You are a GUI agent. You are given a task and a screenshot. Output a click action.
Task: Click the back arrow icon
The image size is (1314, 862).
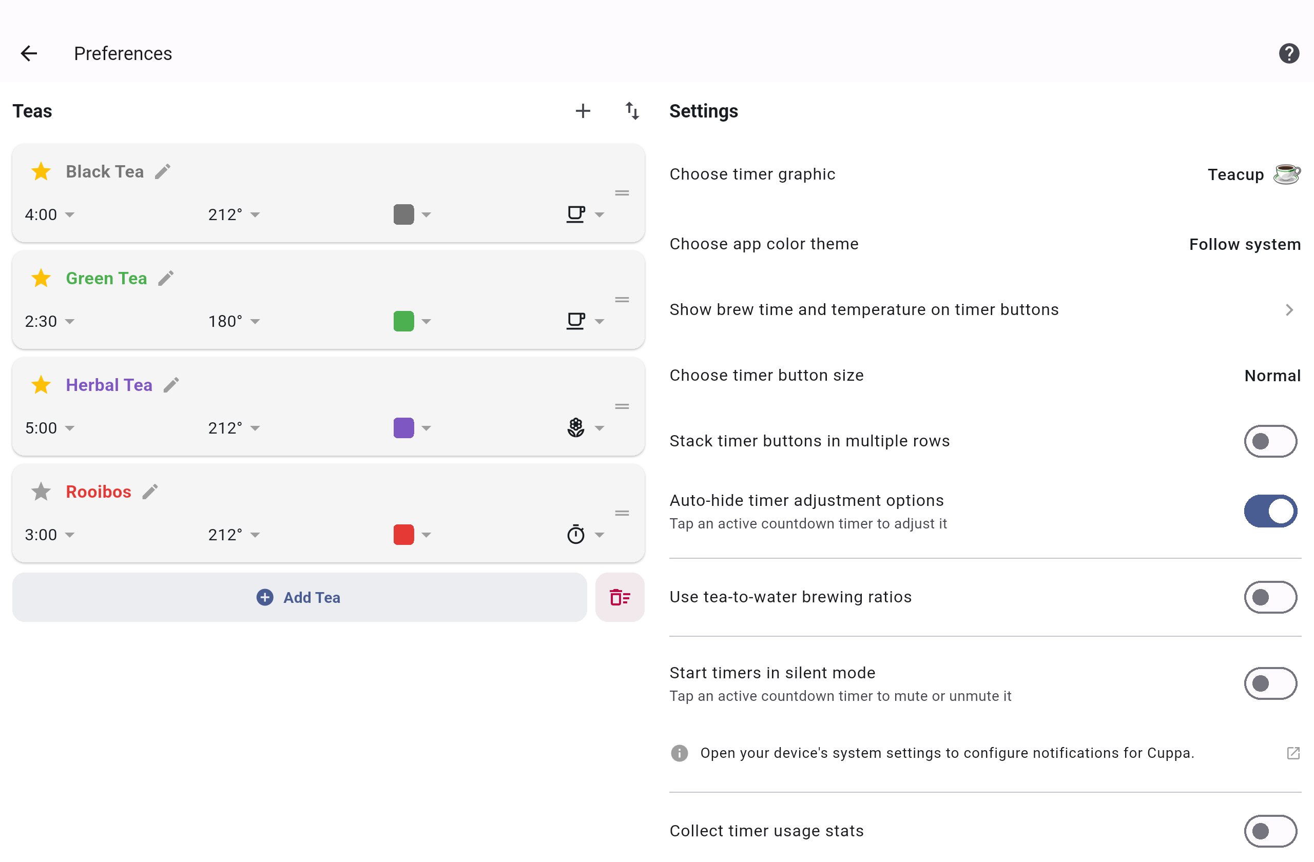tap(29, 53)
